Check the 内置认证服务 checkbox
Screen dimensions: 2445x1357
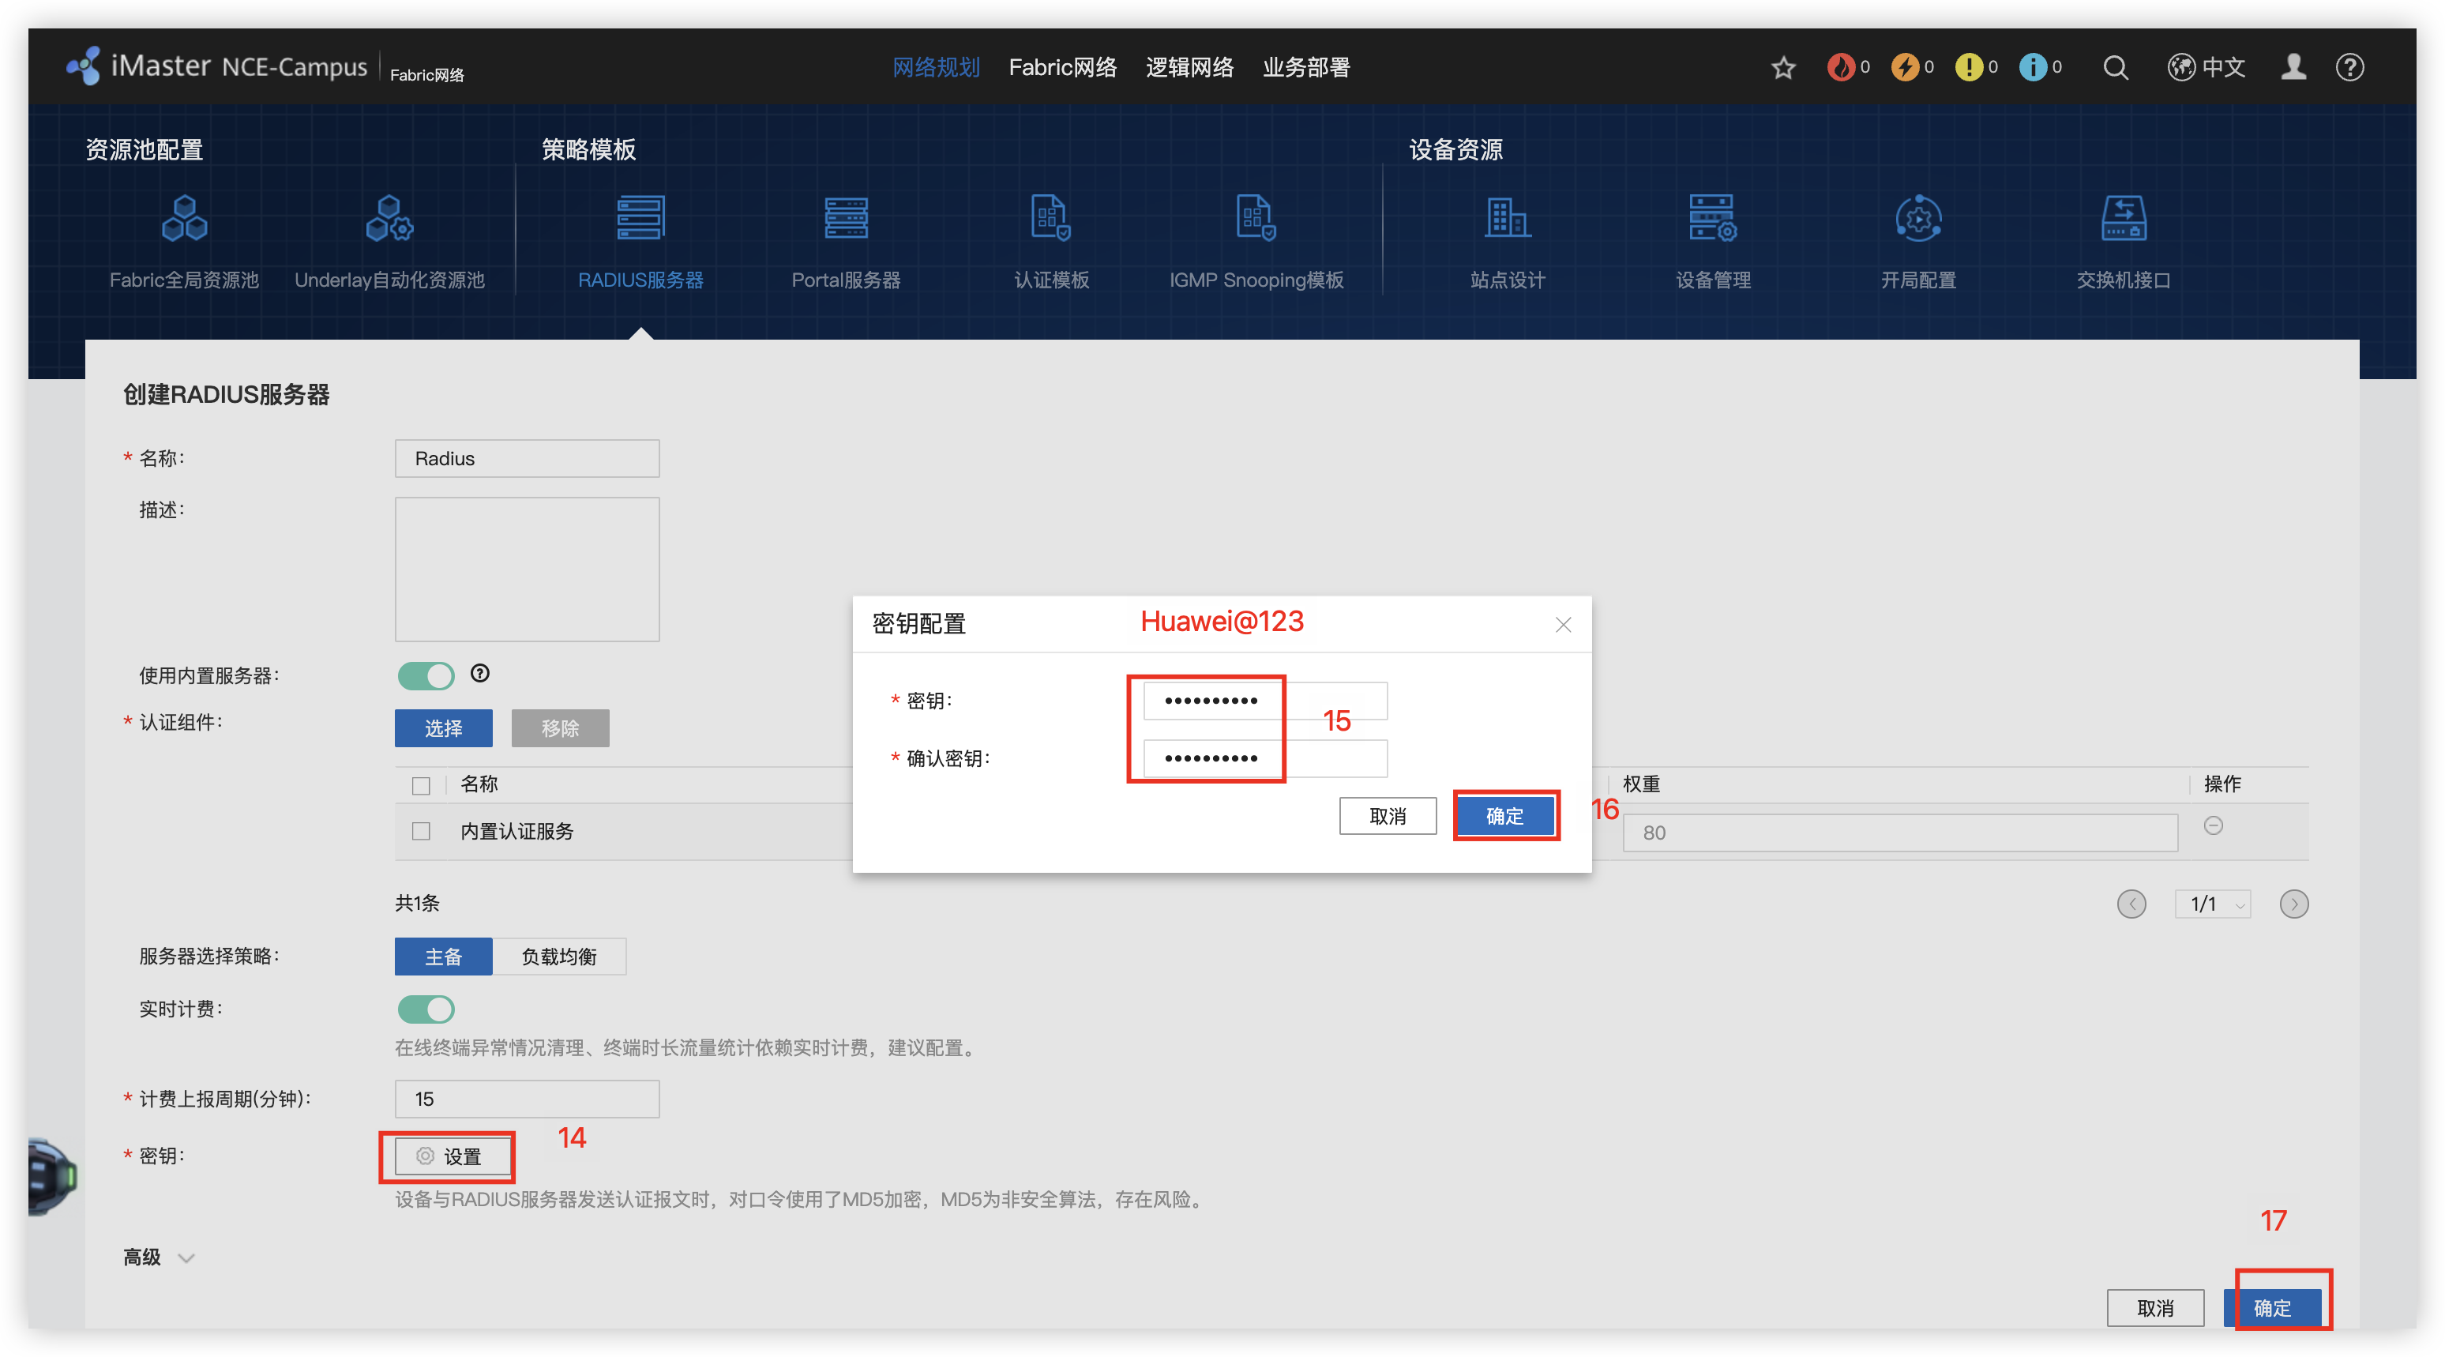pyautogui.click(x=420, y=832)
